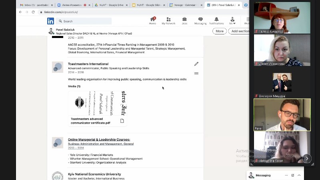This screenshot has height=180, width=320.
Task: Expand the Me profile menu
Action: tap(232, 21)
